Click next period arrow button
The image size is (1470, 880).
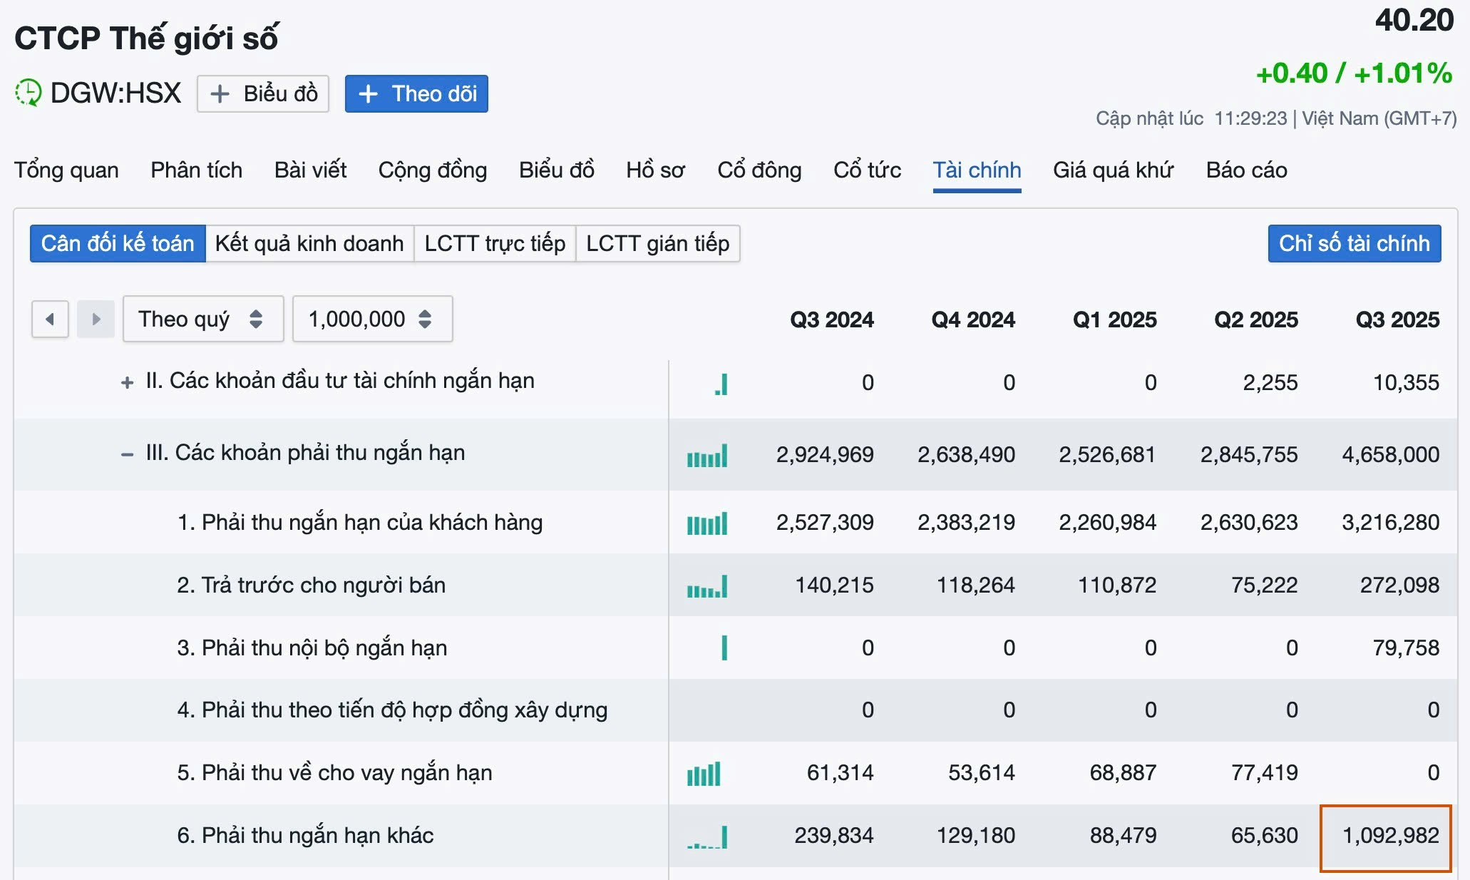click(x=96, y=319)
